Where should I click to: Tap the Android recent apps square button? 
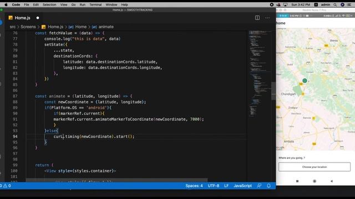[x=297, y=181]
